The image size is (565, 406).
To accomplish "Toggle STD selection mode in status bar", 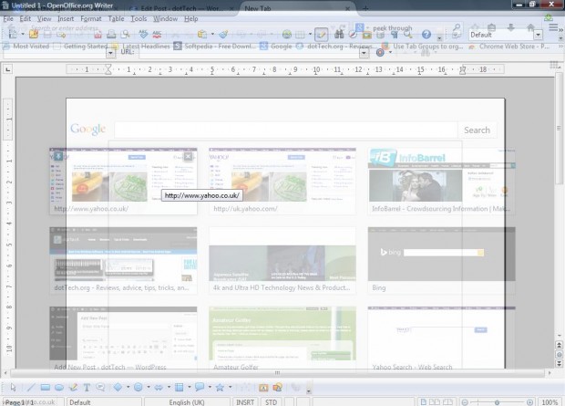I will click(x=271, y=402).
